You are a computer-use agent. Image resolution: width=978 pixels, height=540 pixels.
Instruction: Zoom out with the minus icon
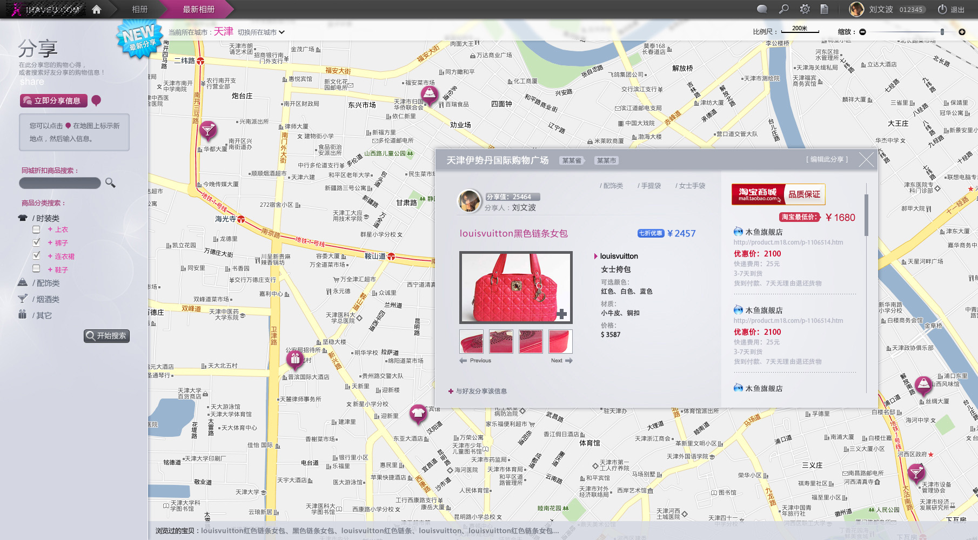[862, 32]
